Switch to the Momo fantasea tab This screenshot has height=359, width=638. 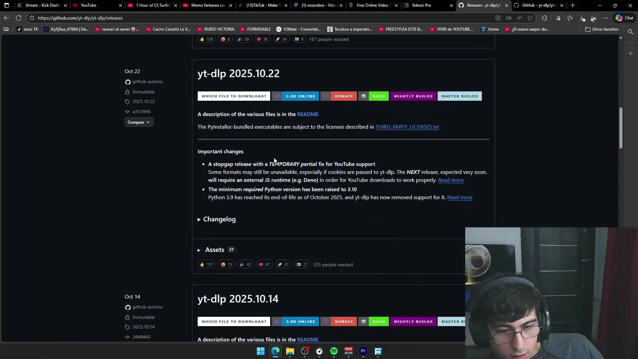pos(207,5)
